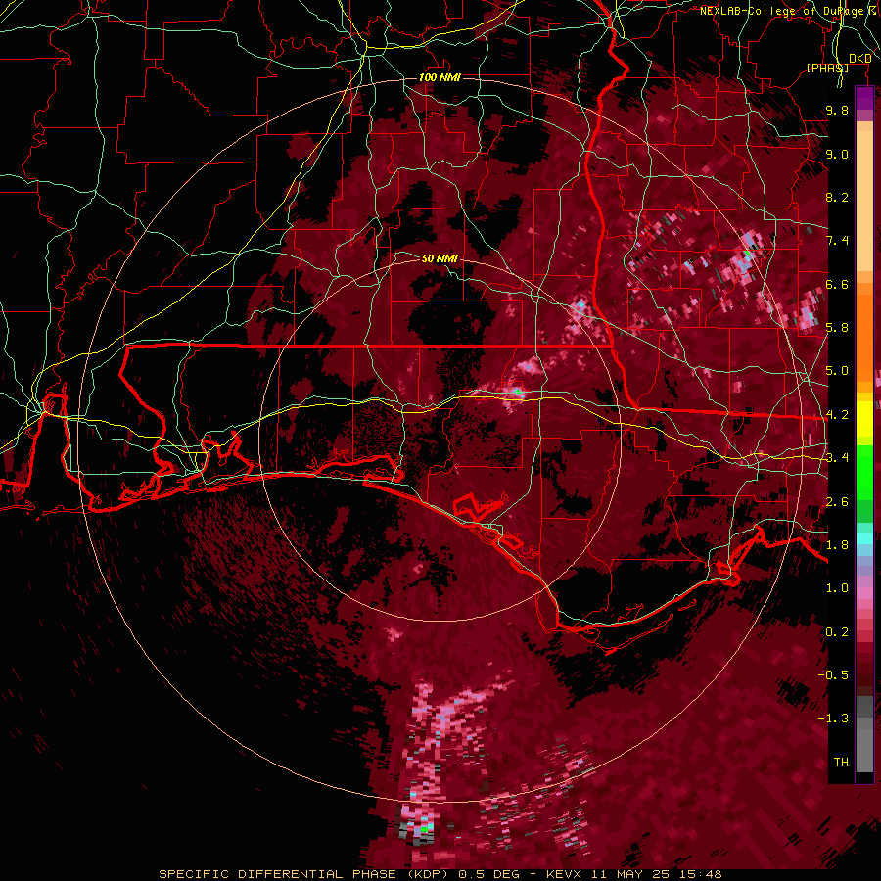881x881 pixels.
Task: Pick the light peach band in the color bar
Action: click(x=864, y=203)
